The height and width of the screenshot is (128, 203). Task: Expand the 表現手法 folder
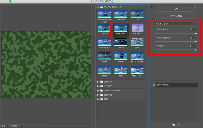pyautogui.click(x=98, y=95)
